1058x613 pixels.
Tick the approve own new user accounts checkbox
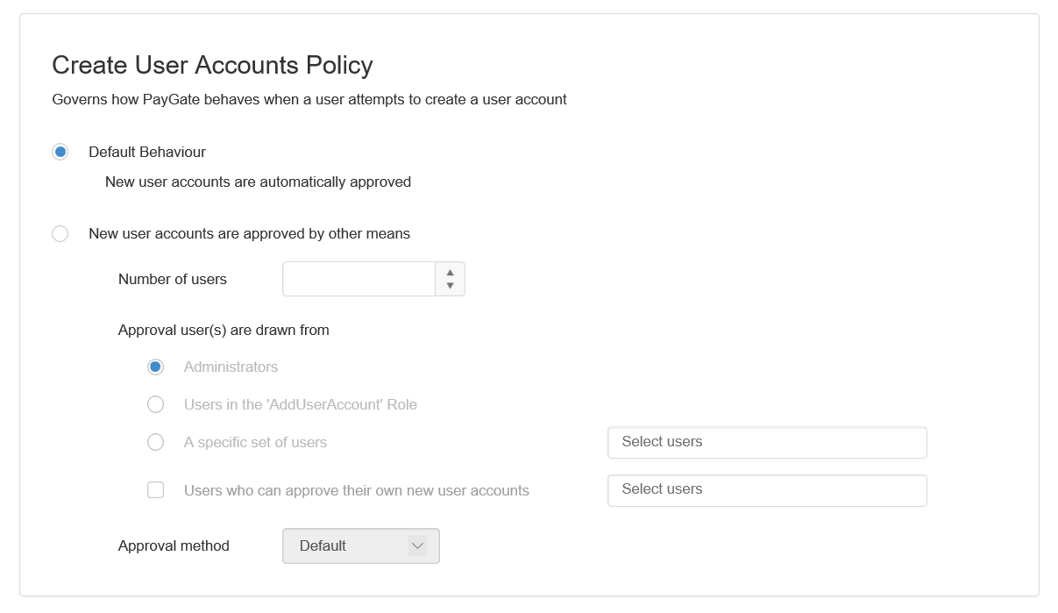[x=155, y=491]
